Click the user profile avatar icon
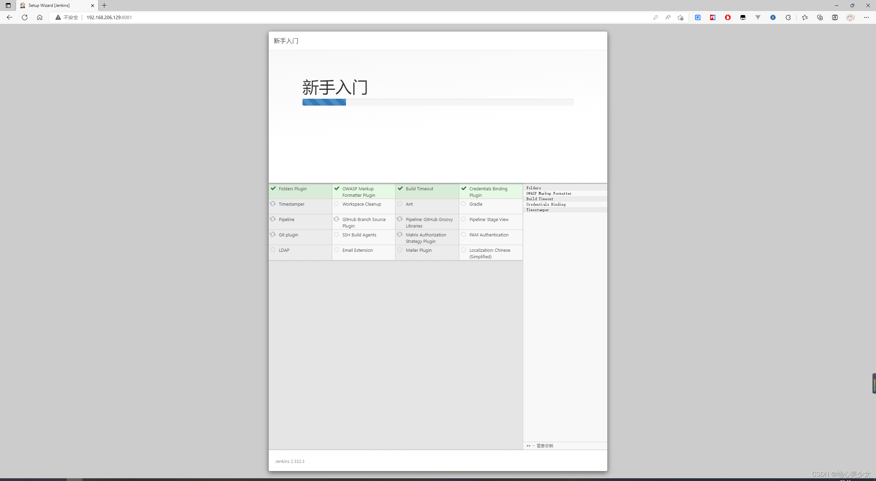Screen dimensions: 876x481 850,17
